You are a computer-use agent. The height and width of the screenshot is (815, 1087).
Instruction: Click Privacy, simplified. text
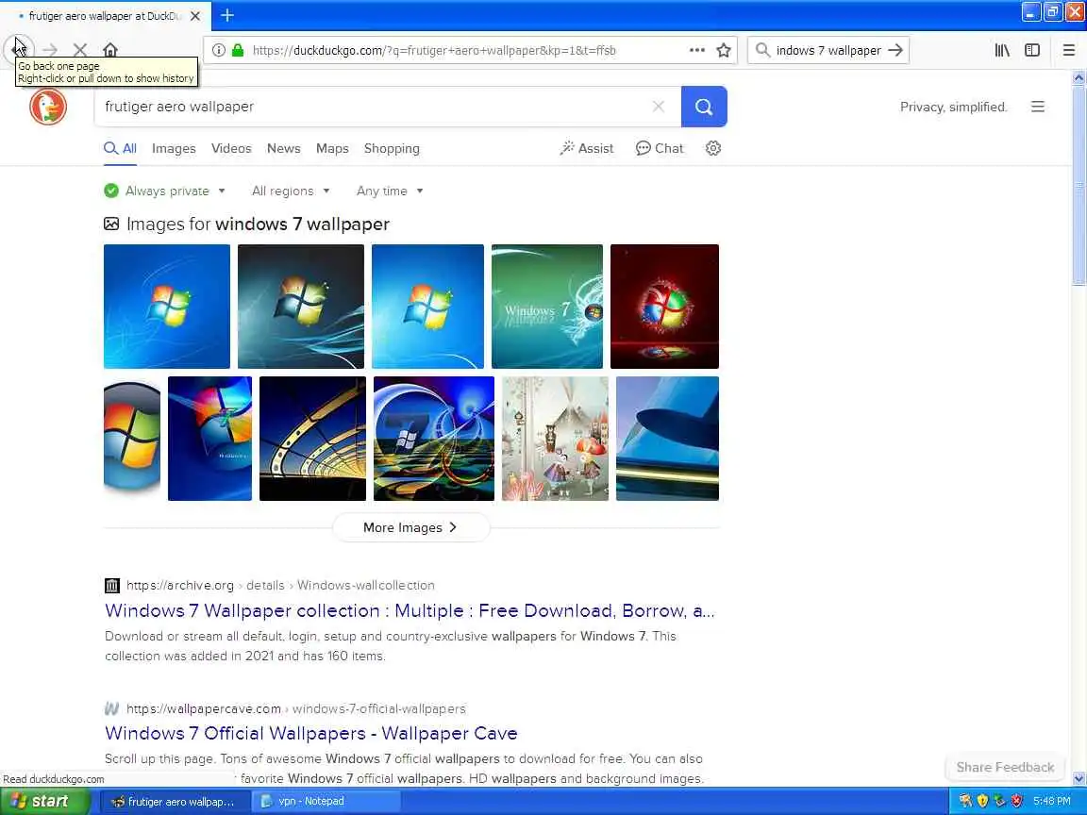click(953, 107)
